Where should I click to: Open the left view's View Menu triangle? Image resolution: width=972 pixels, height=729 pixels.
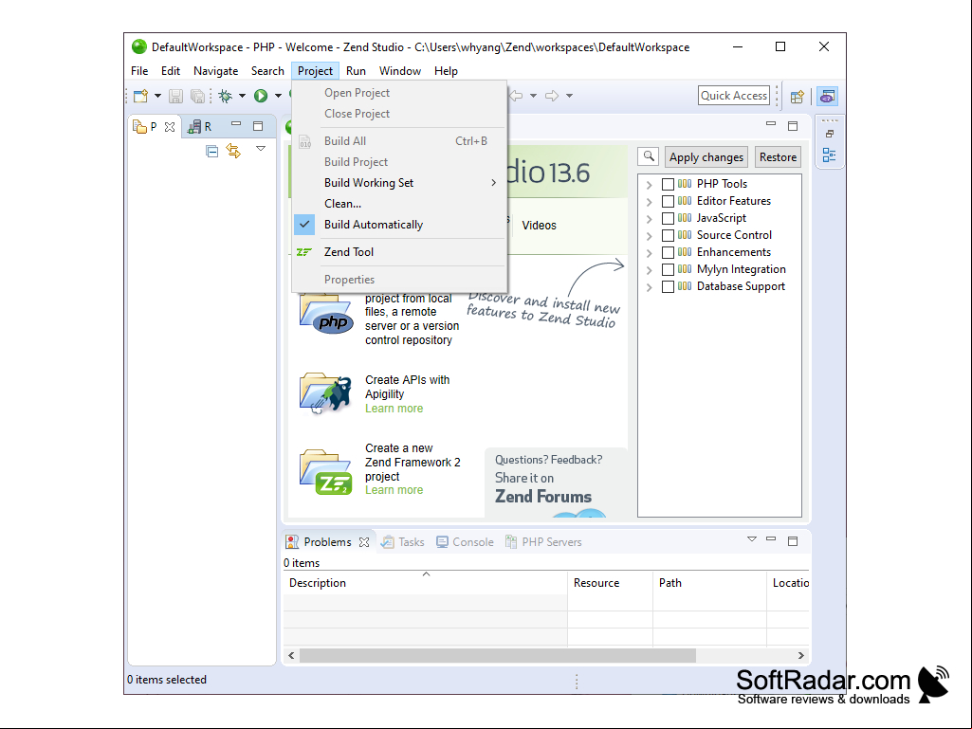tap(261, 149)
